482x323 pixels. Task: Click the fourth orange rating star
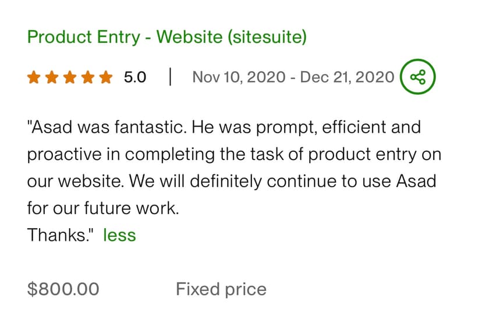tap(87, 77)
